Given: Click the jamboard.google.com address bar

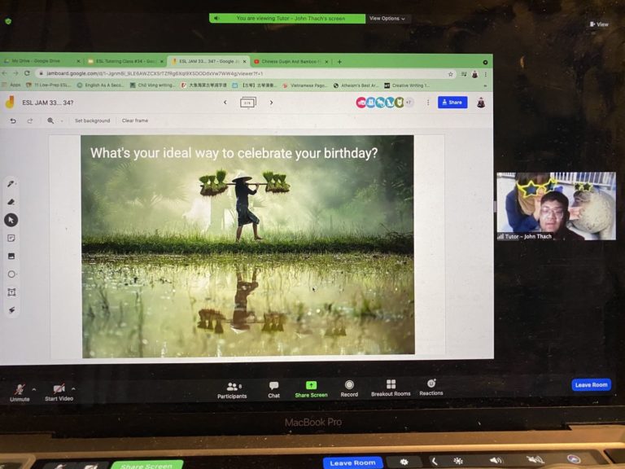Looking at the screenshot, I should 245,74.
